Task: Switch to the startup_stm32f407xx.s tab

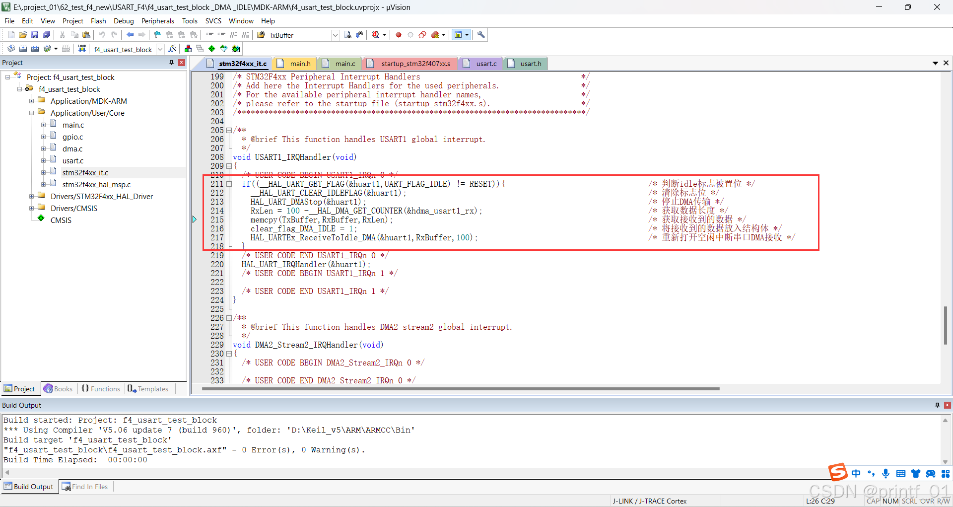Action: (x=410, y=64)
